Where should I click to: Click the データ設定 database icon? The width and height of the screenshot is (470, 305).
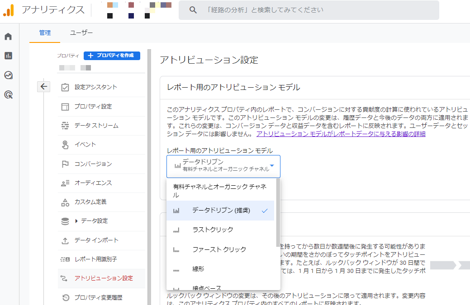(x=65, y=221)
